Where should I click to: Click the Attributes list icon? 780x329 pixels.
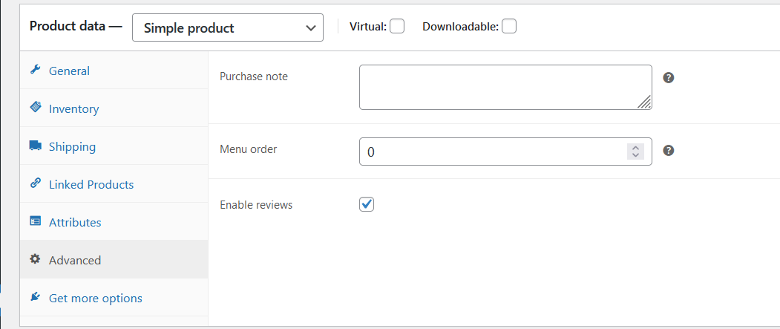tap(35, 222)
